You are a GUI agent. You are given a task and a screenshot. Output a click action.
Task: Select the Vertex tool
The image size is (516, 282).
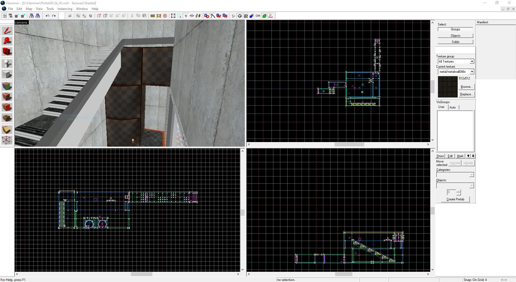[7, 140]
